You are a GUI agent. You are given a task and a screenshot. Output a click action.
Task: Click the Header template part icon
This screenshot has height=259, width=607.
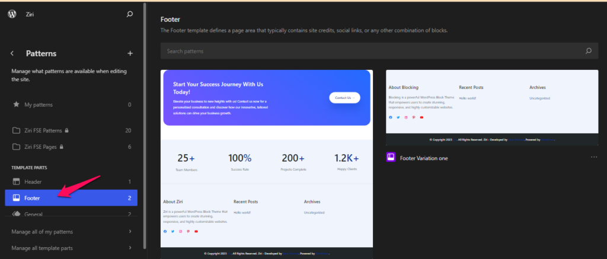click(x=16, y=181)
